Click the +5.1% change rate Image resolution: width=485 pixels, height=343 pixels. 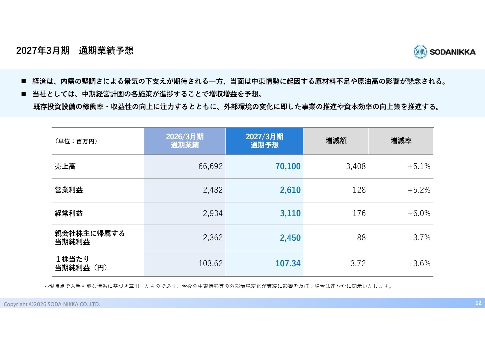point(419,166)
